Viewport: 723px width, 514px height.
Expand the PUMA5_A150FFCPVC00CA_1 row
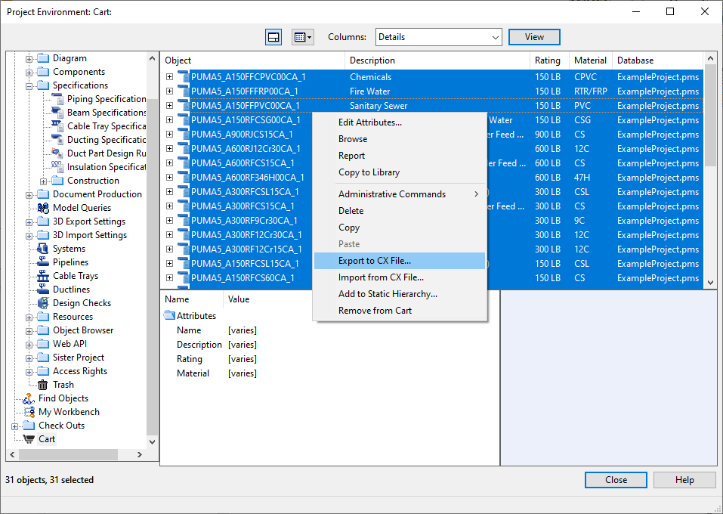tap(170, 77)
